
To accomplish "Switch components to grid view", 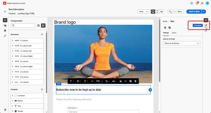I will click(x=39, y=25).
